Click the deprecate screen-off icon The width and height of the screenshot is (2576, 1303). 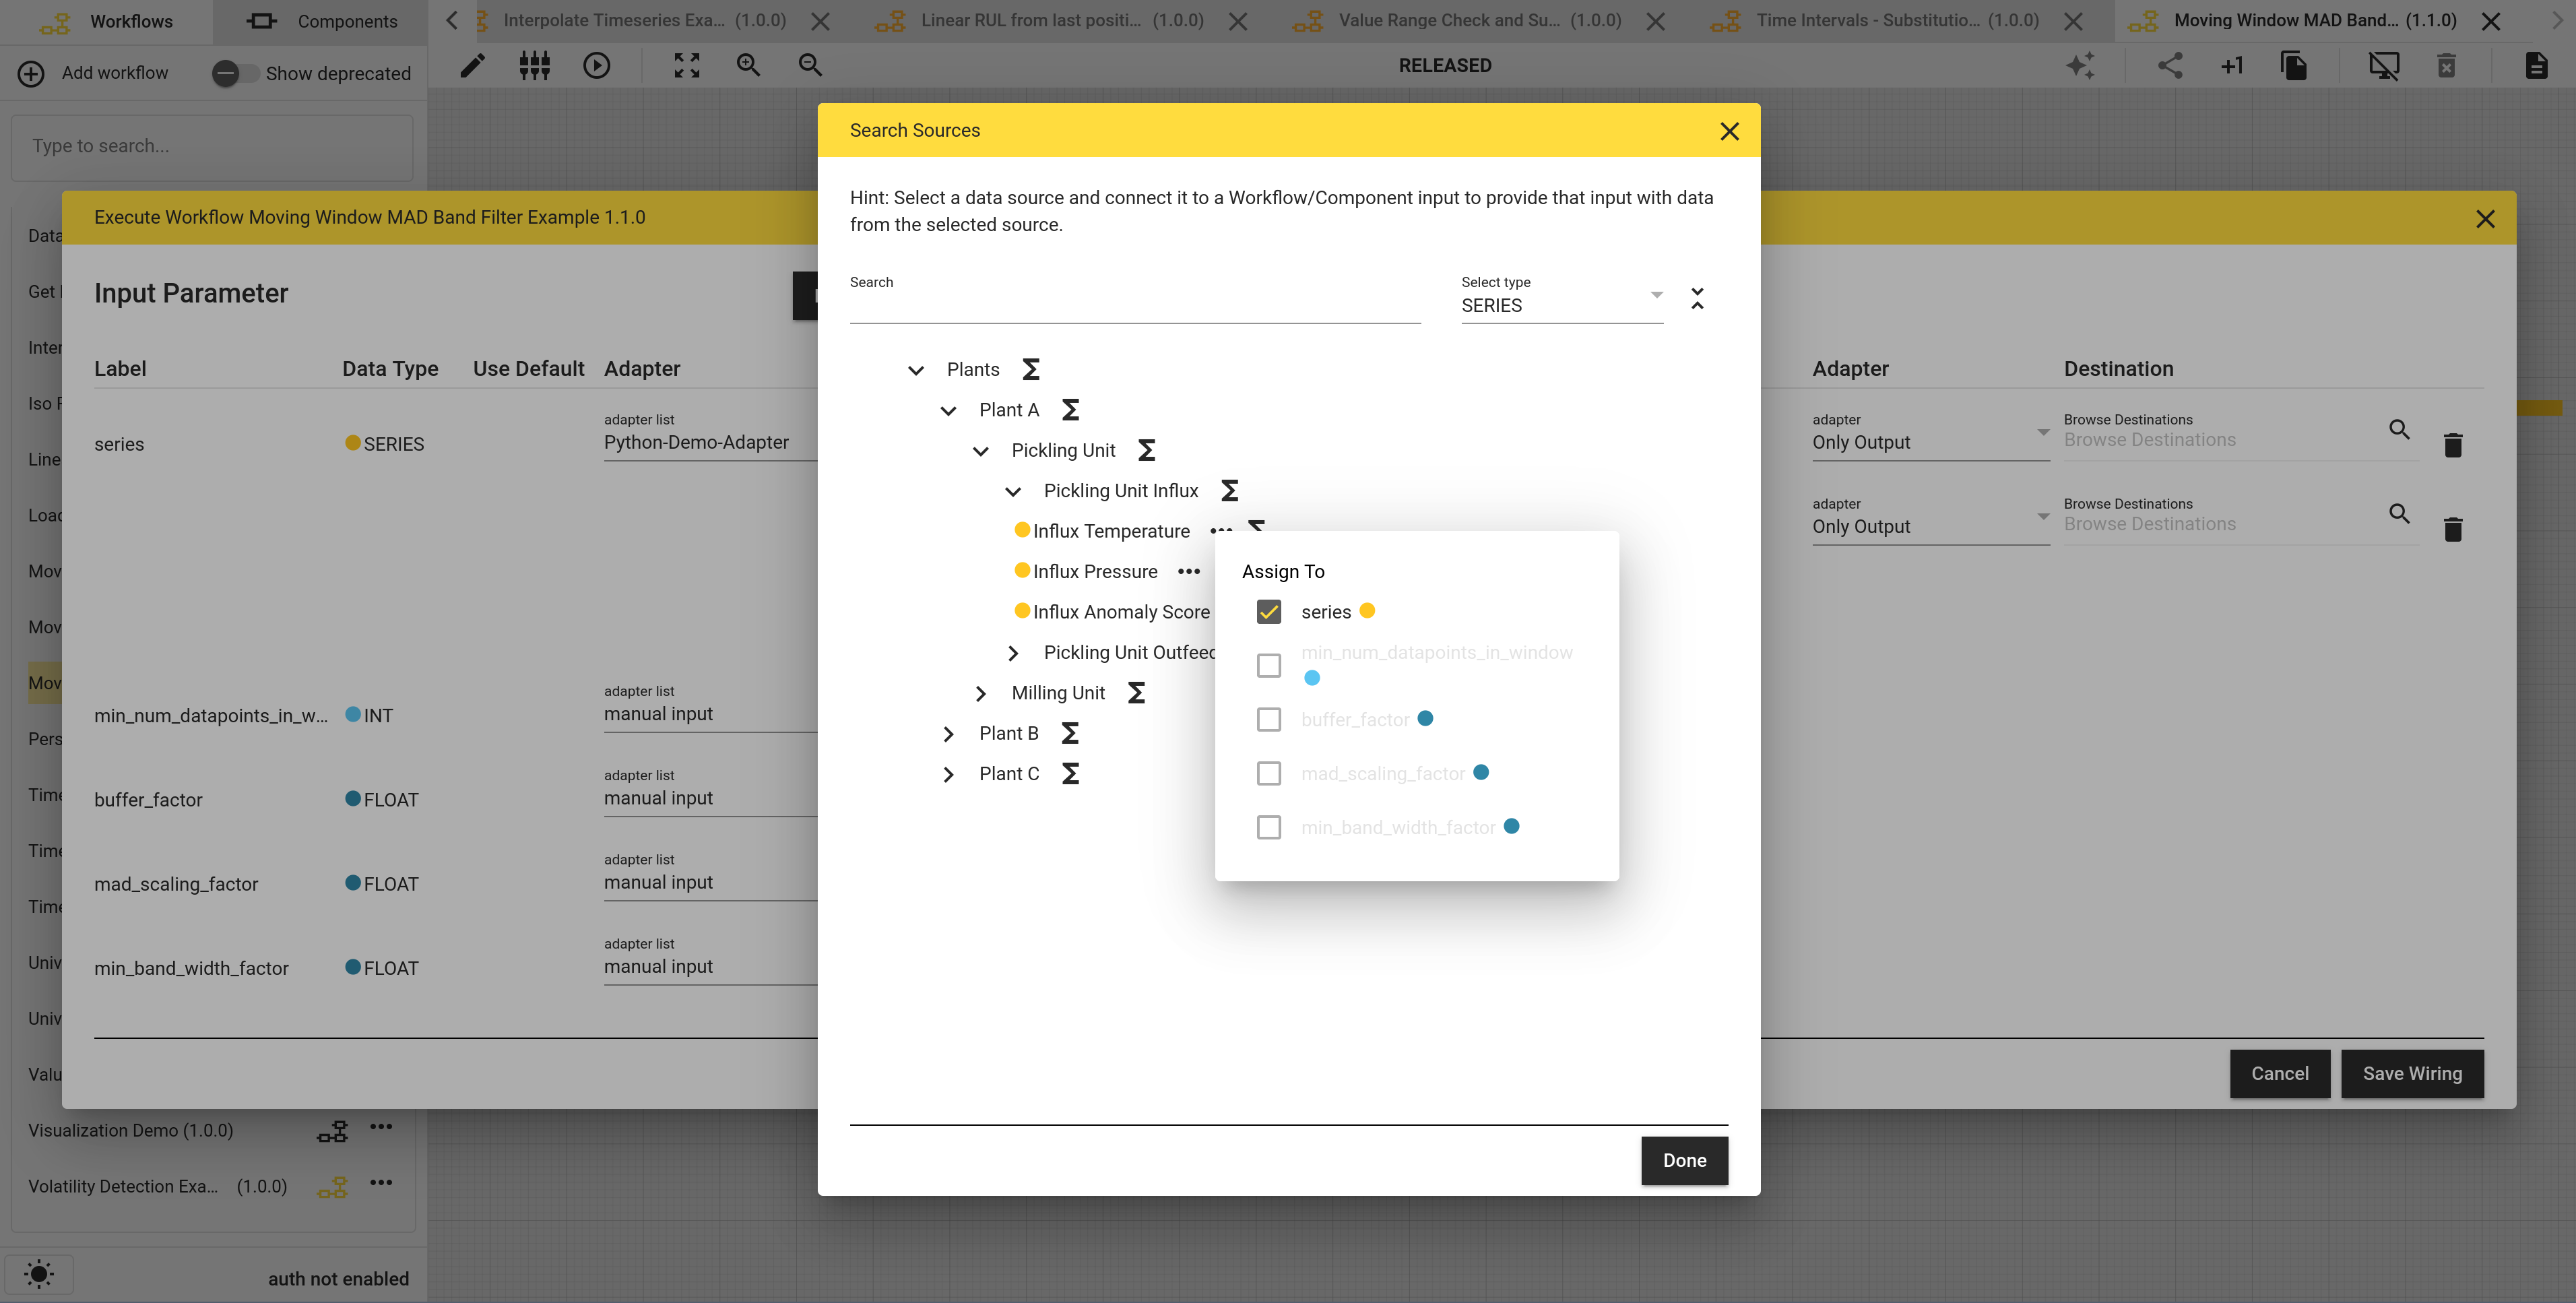click(x=2384, y=66)
